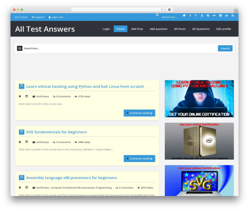Continue reading the SVG fundamentals post
This screenshot has height=211, width=249.
pos(139,159)
